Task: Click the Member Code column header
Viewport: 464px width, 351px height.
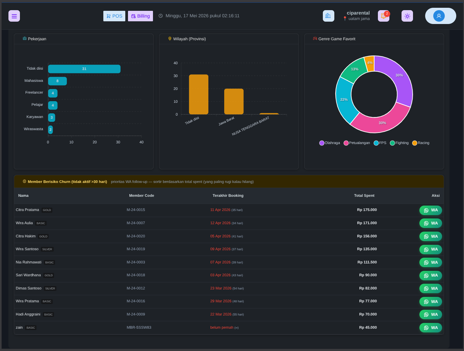Action: [141, 195]
